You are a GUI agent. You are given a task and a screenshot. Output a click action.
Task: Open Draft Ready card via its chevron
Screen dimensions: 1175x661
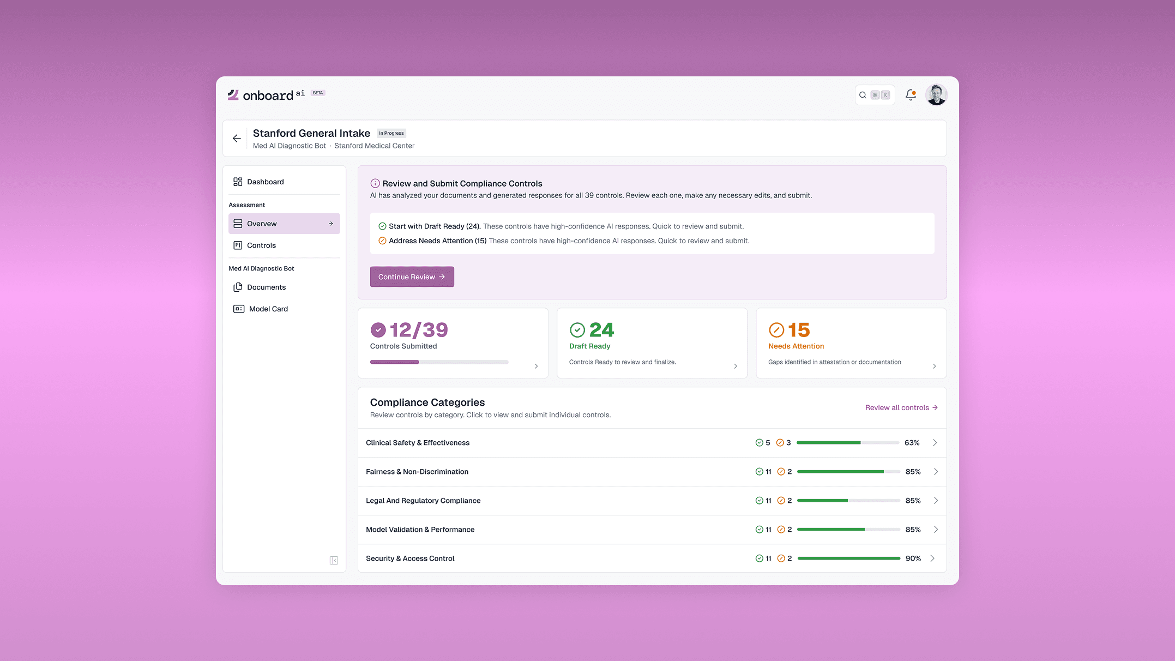click(735, 366)
